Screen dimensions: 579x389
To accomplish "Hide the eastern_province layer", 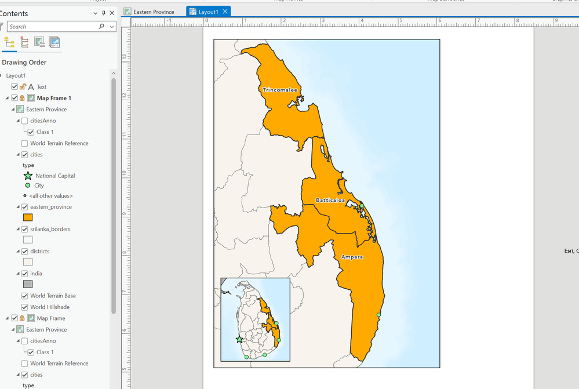I will tap(25, 207).
